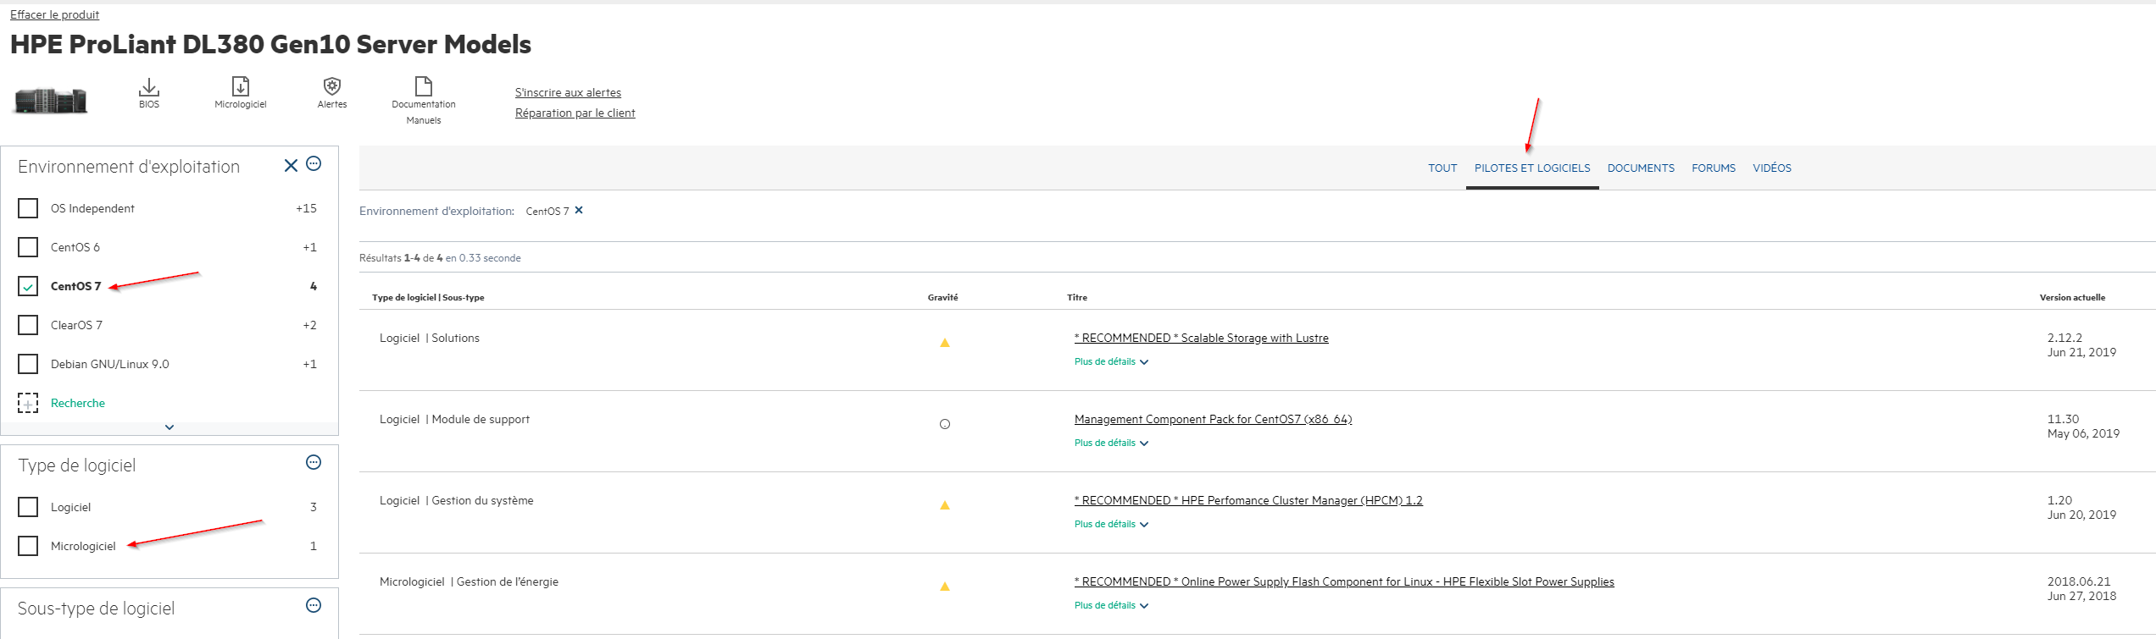Screen dimensions: 2156x639
Task: Remove the CentOS 7 filter chip
Action: click(579, 211)
